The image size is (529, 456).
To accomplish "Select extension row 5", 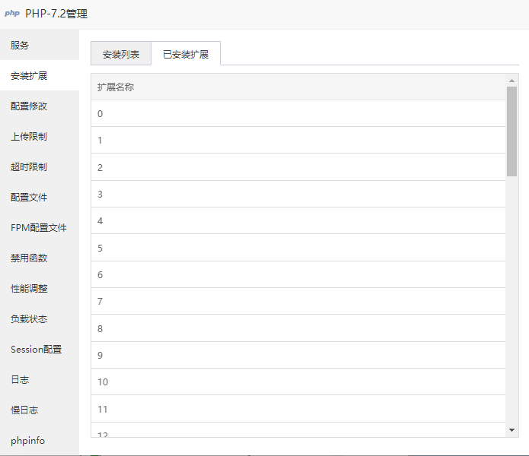I will (x=298, y=248).
